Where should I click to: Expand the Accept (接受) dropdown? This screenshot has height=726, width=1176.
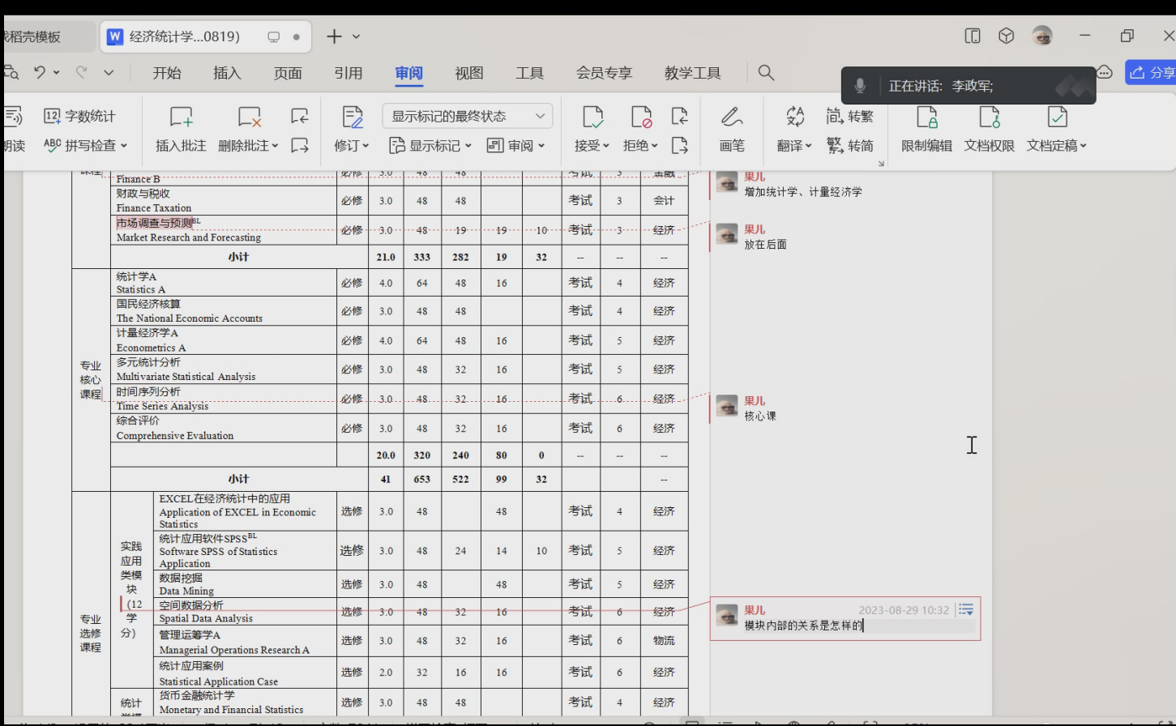click(605, 146)
